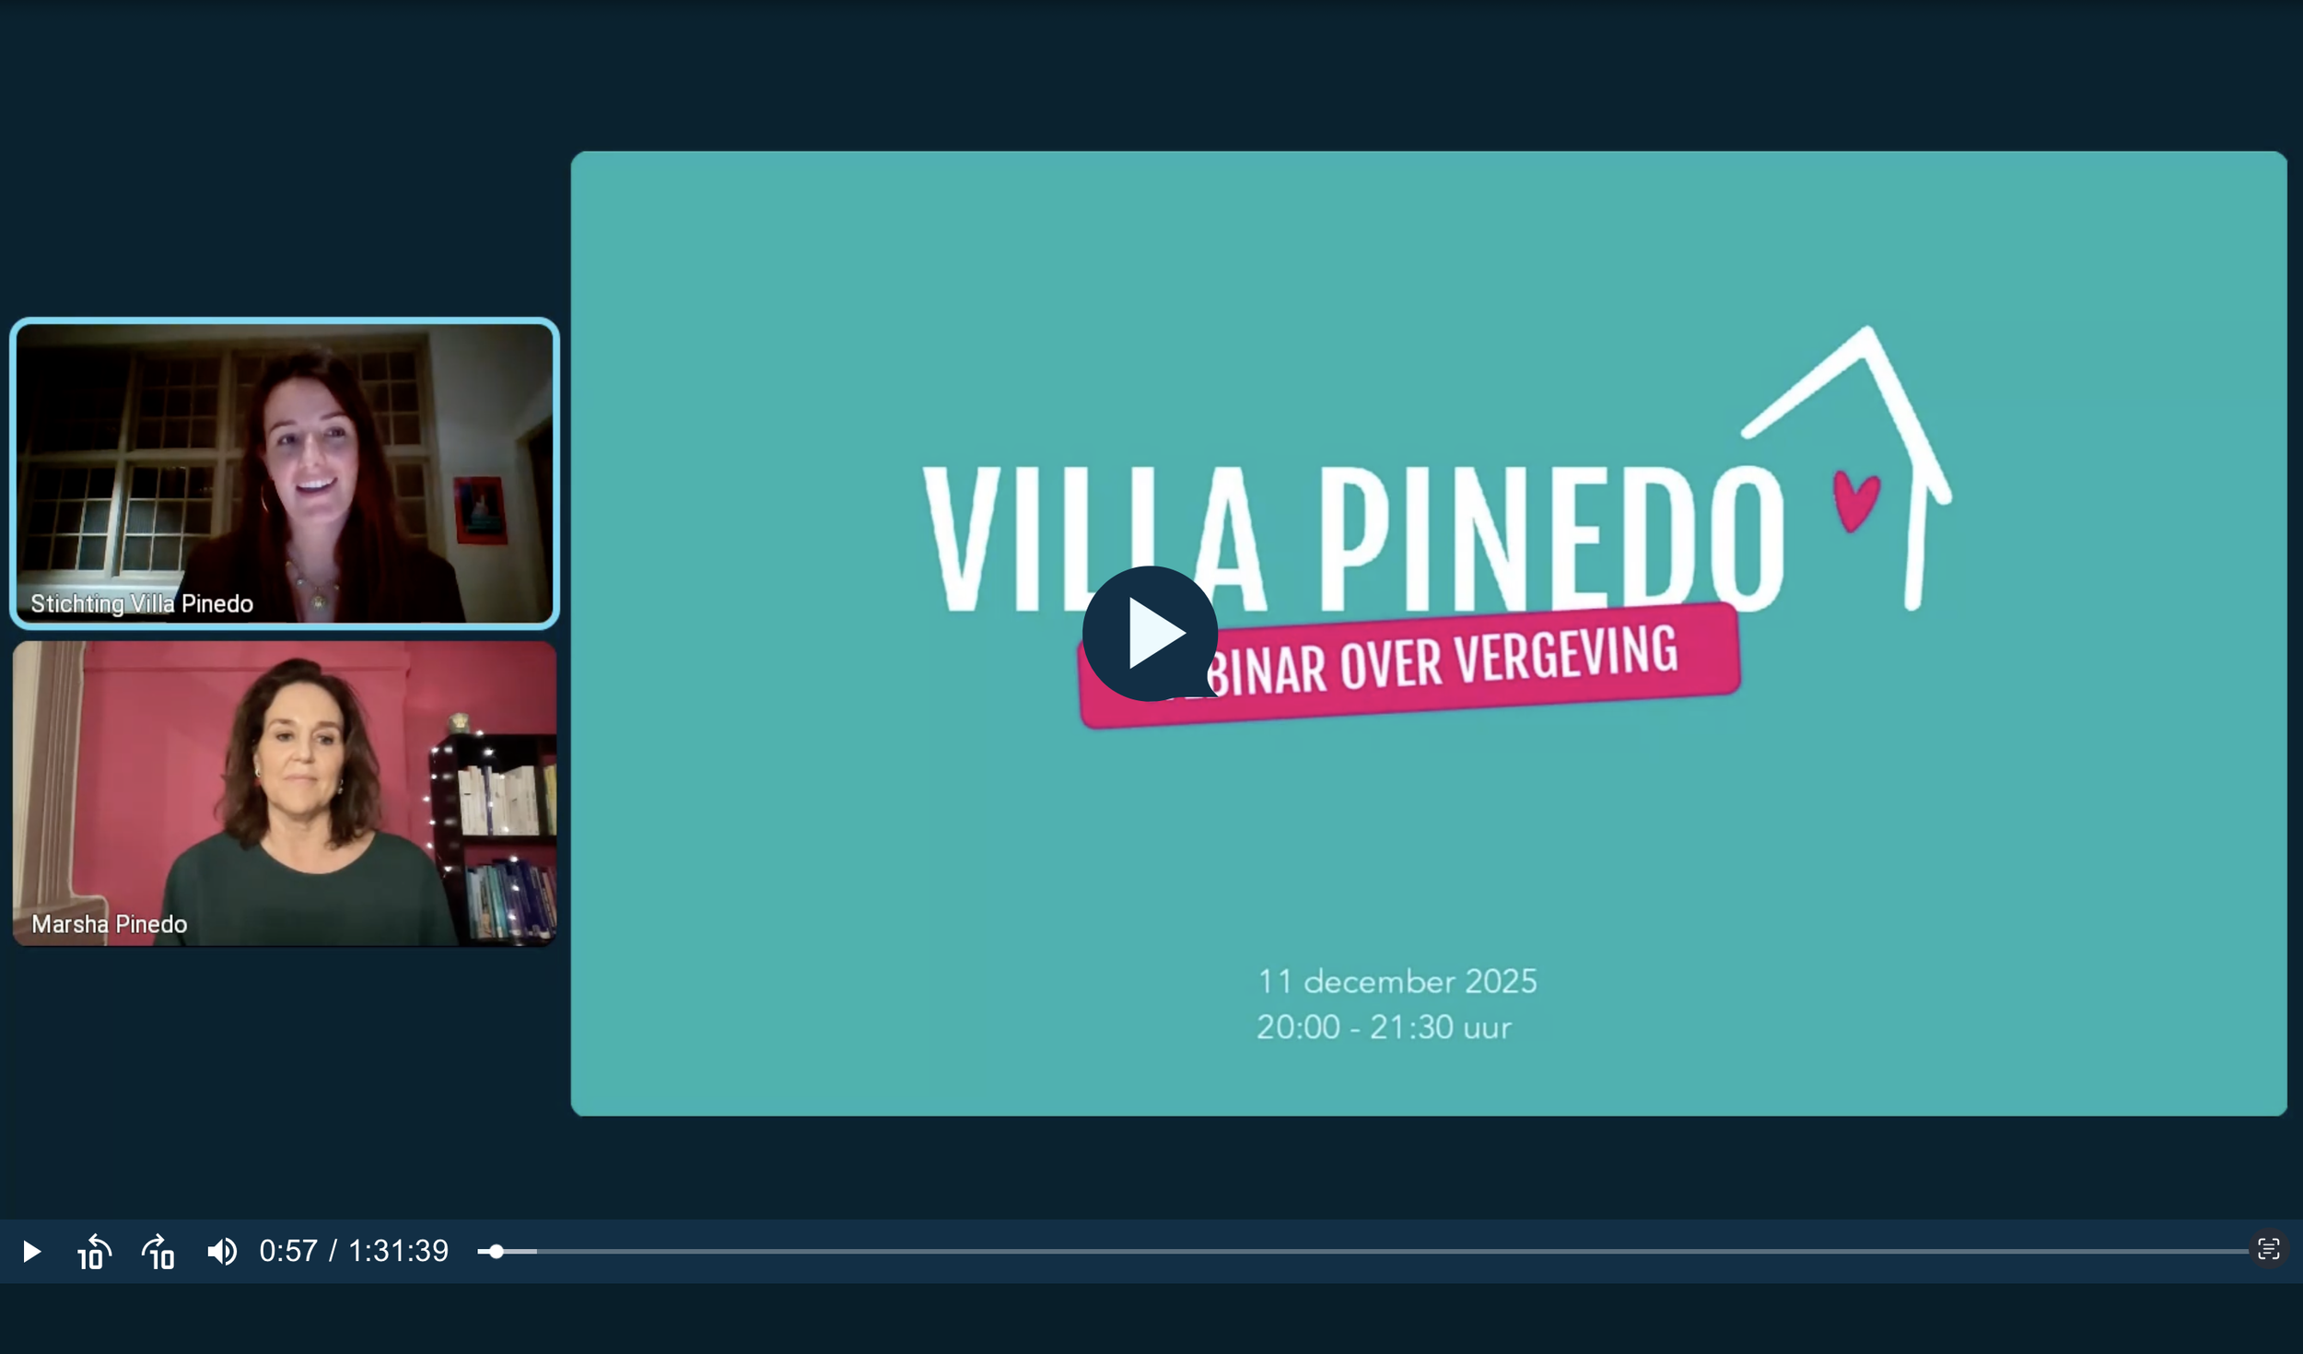Rewind the video 10 seconds

point(94,1252)
